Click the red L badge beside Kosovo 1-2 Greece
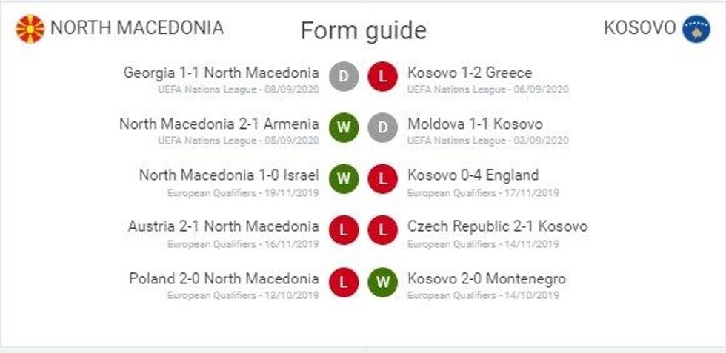 pyautogui.click(x=383, y=75)
